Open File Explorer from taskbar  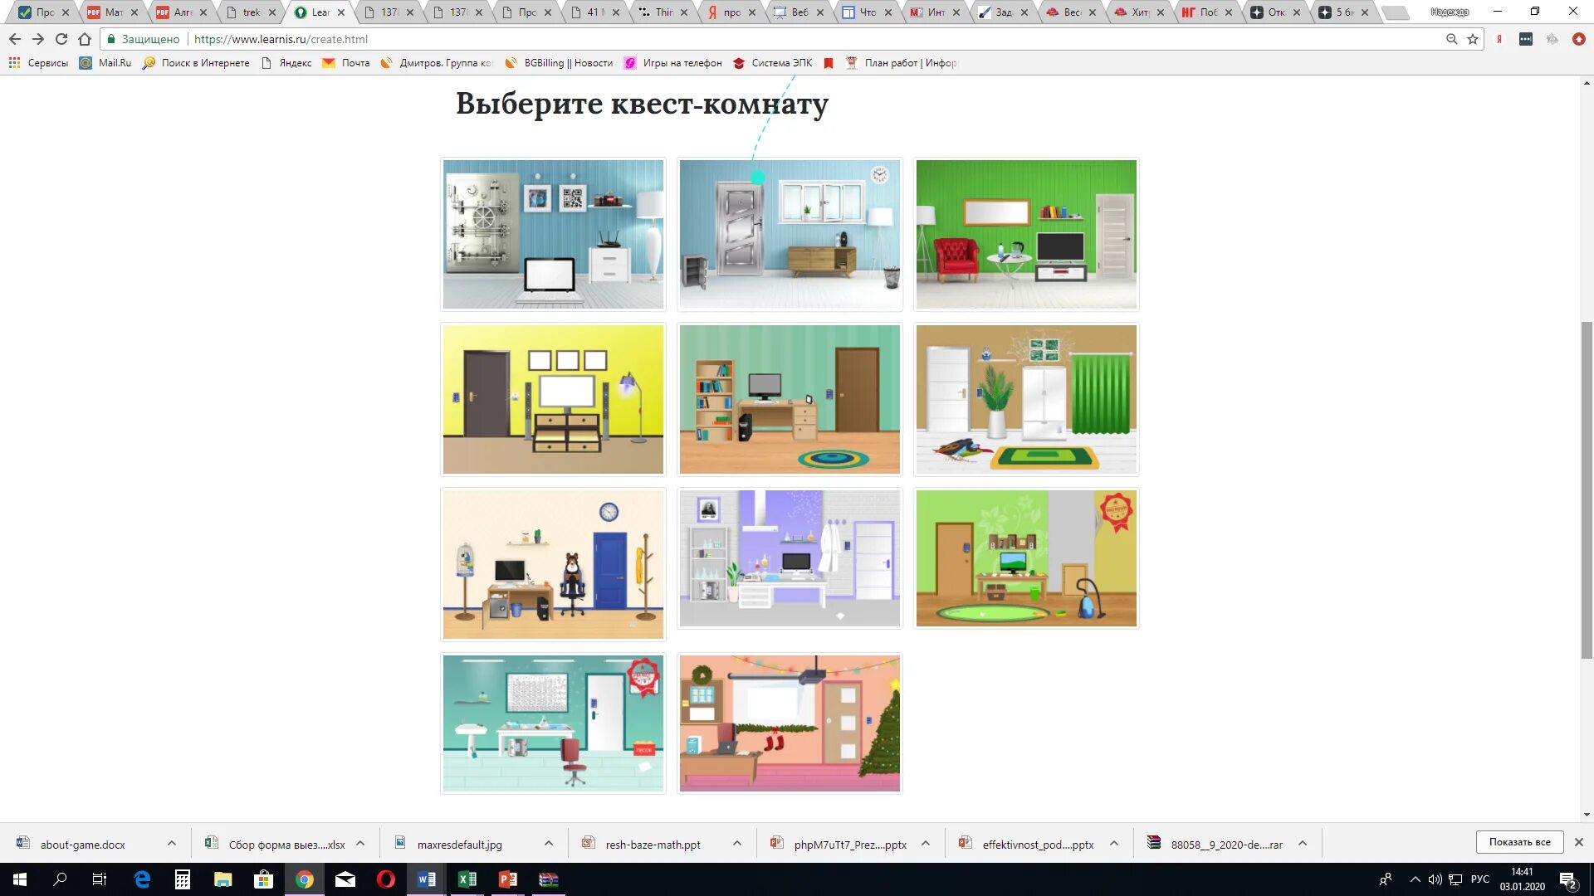click(223, 879)
